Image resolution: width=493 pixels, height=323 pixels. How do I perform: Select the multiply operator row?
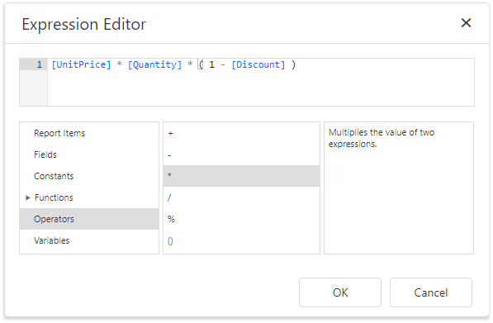tap(241, 176)
